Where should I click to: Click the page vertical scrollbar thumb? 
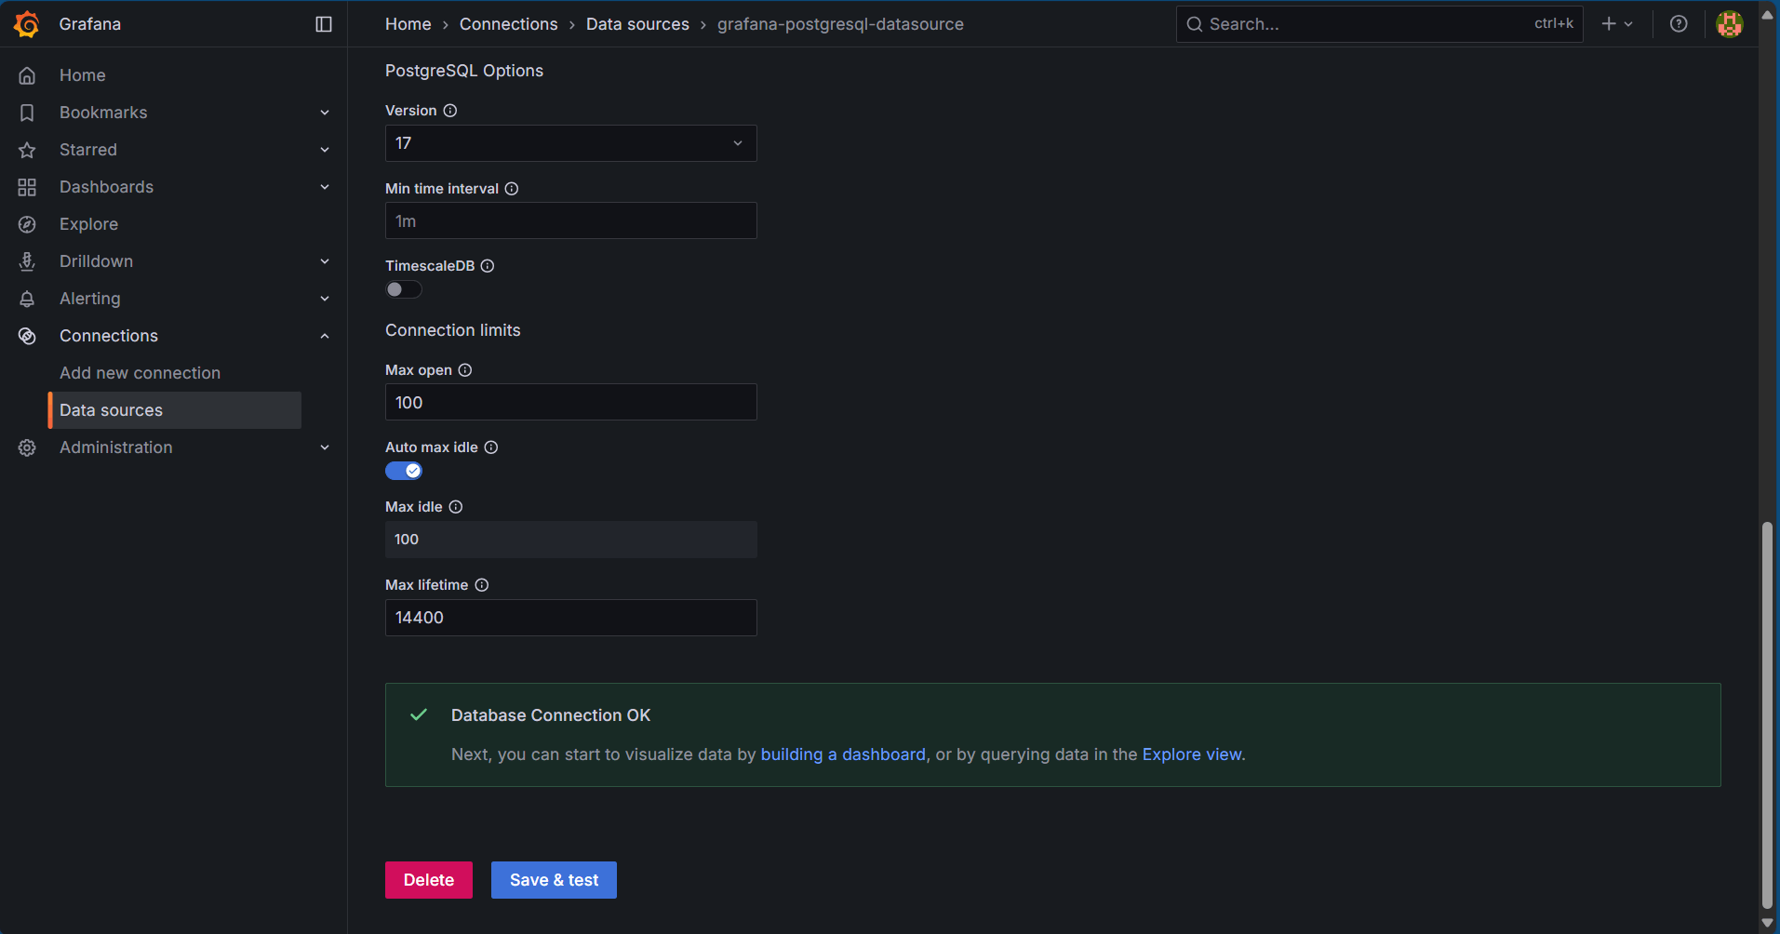1767,714
